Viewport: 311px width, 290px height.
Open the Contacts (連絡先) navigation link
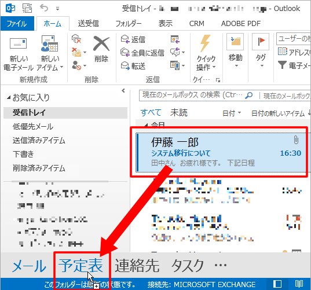point(137,265)
